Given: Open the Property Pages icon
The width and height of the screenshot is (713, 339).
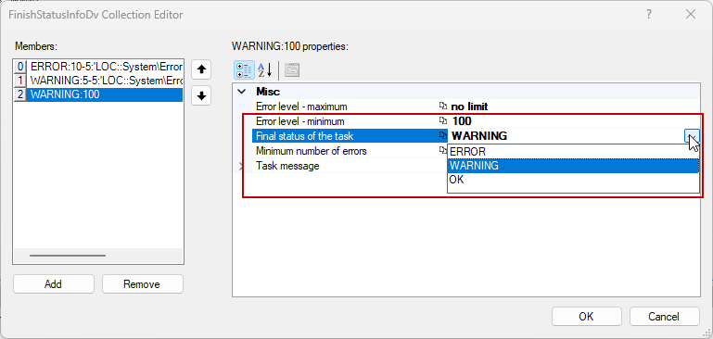Looking at the screenshot, I should 291,70.
